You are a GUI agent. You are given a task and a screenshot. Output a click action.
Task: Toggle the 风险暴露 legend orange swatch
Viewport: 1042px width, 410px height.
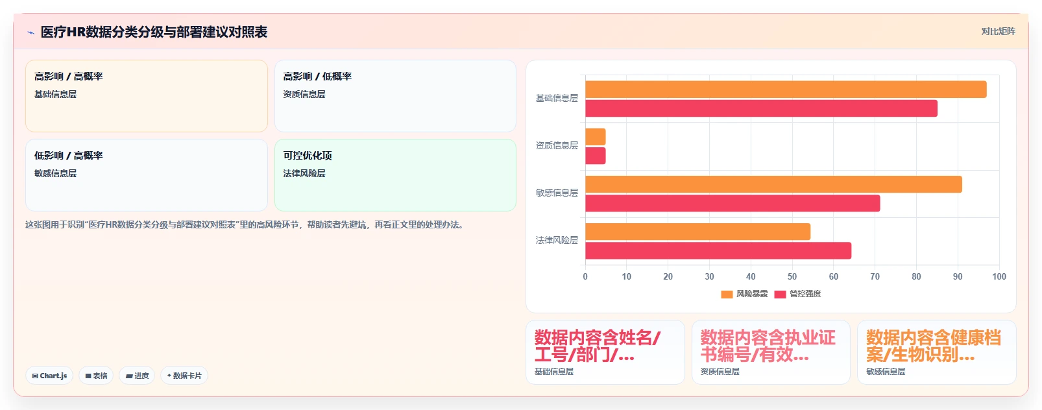pyautogui.click(x=727, y=294)
